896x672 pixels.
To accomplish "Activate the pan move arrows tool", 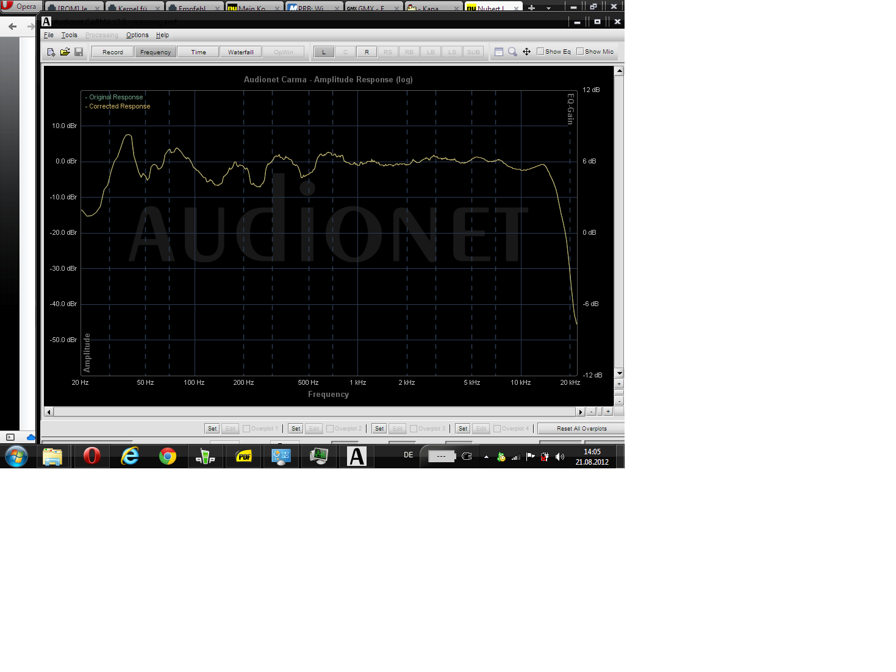I will [x=526, y=52].
